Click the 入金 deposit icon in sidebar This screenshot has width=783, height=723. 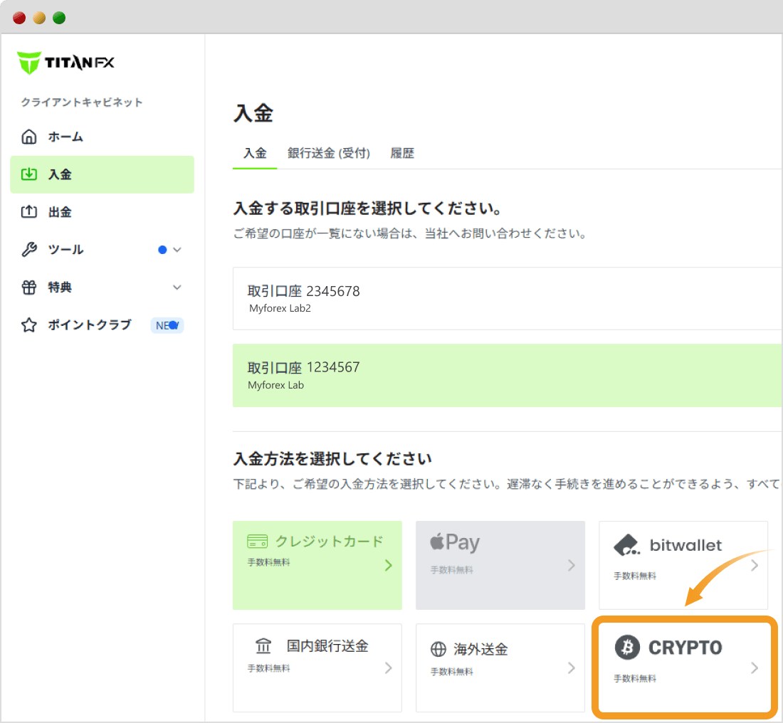click(28, 174)
